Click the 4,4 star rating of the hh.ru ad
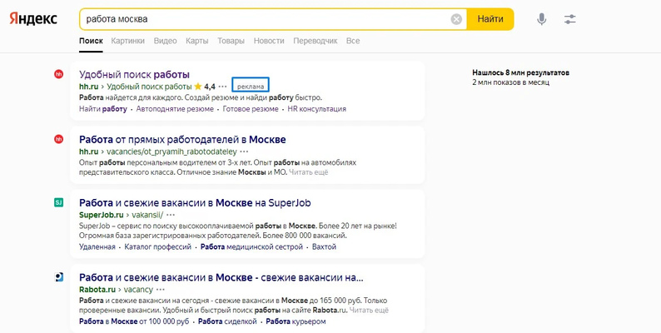This screenshot has width=661, height=333. [205, 87]
